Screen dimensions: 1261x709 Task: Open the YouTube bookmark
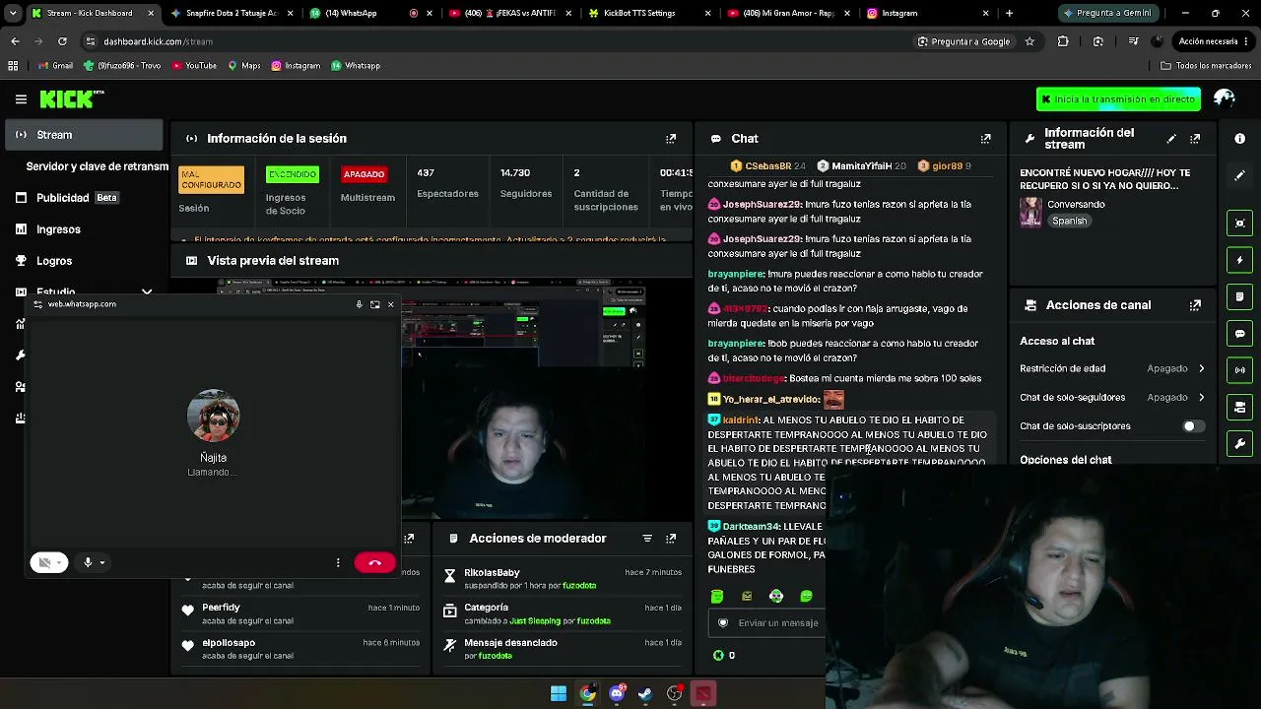pos(194,66)
